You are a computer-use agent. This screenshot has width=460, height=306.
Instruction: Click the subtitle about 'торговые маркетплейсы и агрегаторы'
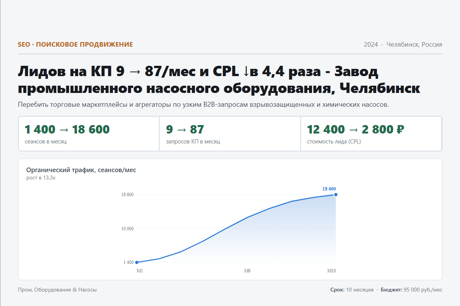coord(203,104)
